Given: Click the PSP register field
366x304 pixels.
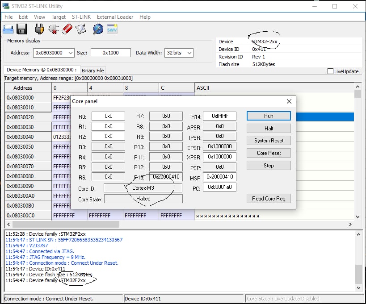Looking at the screenshot, I should pyautogui.click(x=220, y=167).
